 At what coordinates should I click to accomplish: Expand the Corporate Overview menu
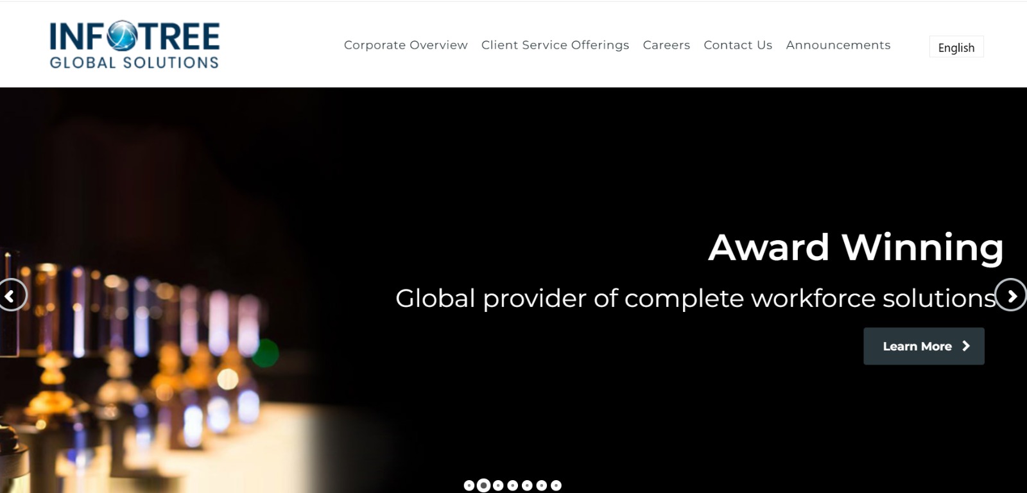click(x=406, y=45)
